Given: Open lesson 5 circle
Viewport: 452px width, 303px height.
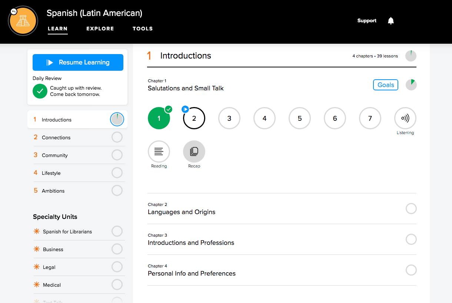Looking at the screenshot, I should pos(299,119).
